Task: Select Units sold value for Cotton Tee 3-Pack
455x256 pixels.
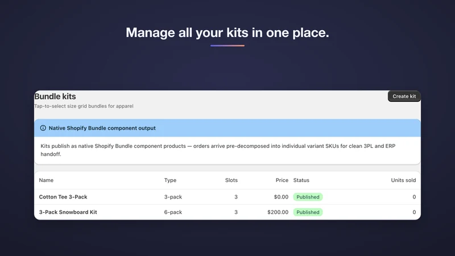Action: [414, 197]
